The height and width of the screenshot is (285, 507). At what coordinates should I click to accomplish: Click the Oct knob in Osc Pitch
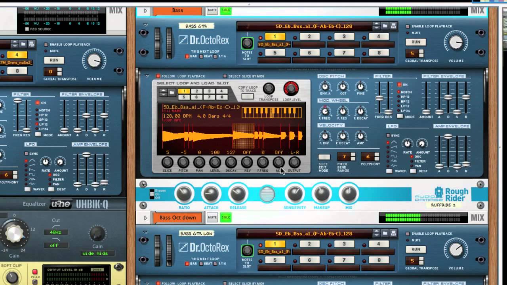pos(342,87)
